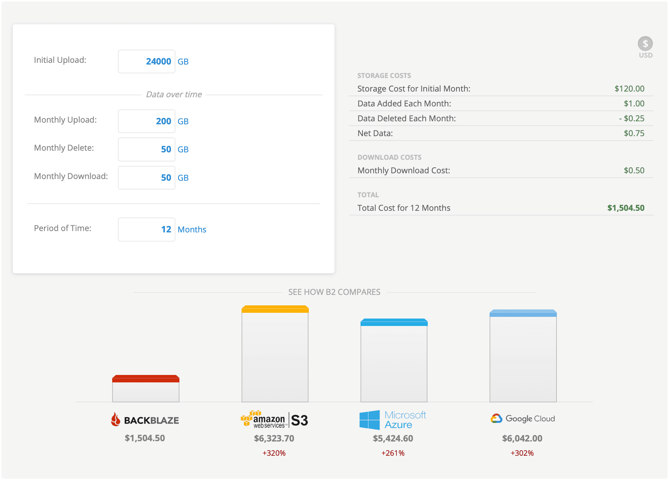This screenshot has width=669, height=479.
Task: Click the Backblaze flame logo
Action: click(116, 419)
